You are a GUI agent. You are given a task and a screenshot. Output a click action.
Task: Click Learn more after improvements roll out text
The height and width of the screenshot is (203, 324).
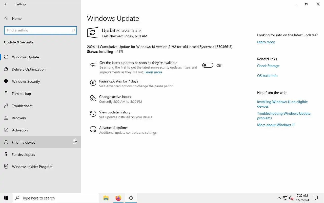pos(153,72)
